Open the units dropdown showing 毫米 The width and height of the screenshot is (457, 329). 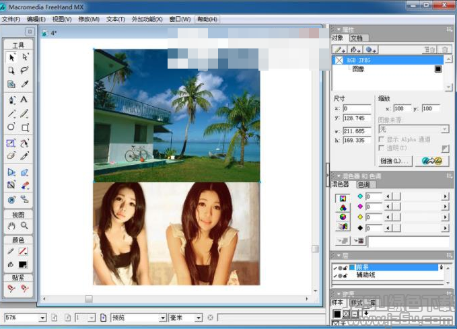coord(198,318)
